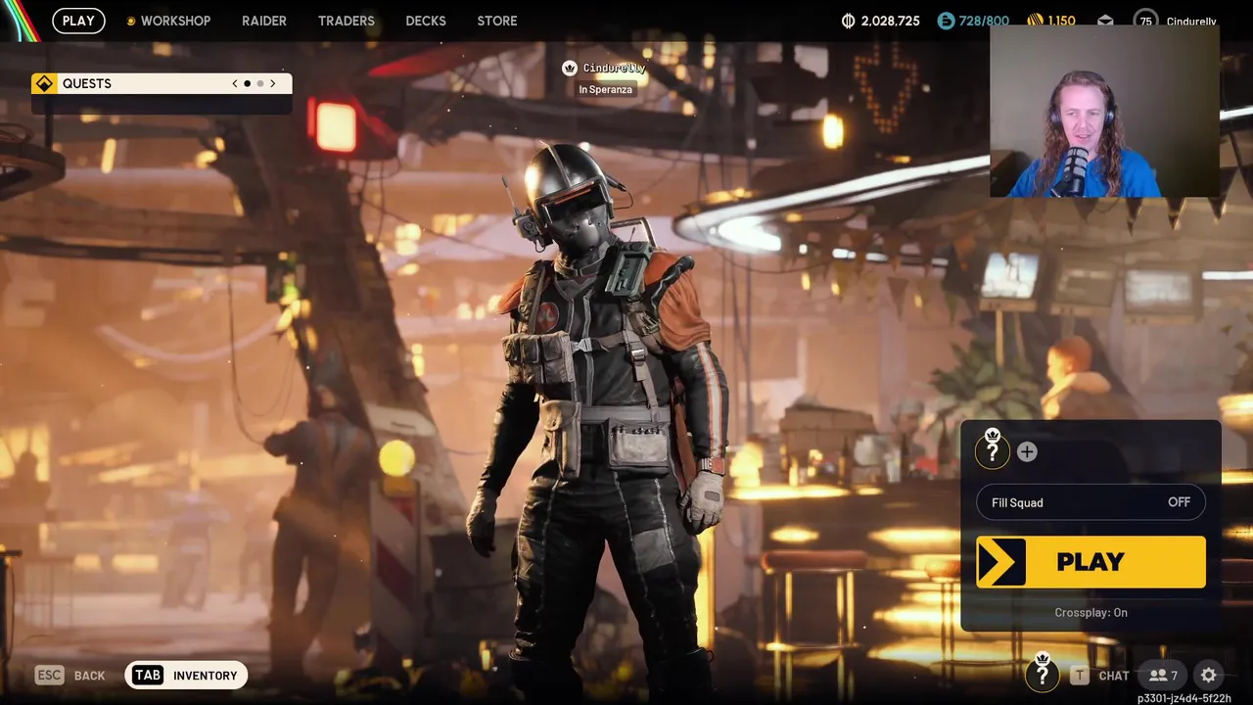Select the second quest page dot
Screen dimensions: 1253x705
tap(259, 83)
